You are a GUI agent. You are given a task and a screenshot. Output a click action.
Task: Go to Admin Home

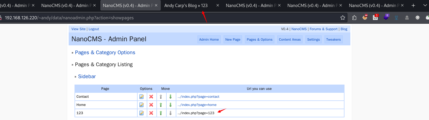point(209,40)
